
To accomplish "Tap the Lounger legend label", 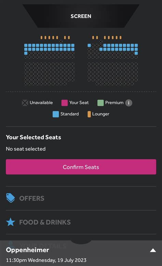I will point(101,114).
